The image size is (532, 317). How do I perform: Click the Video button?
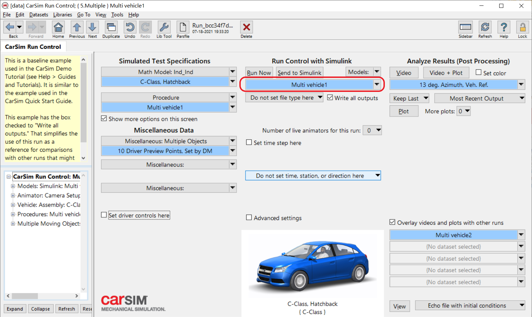click(x=404, y=72)
